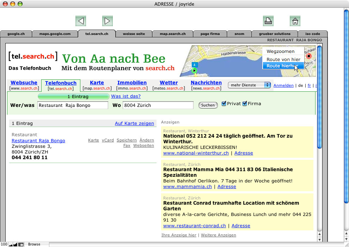Uncheck the Privat checkbox
This screenshot has height=247, width=349.
pos(224,103)
